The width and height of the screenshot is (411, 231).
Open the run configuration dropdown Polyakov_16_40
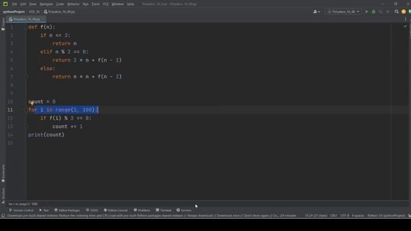[344, 12]
